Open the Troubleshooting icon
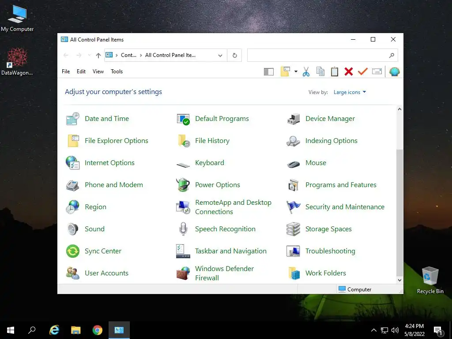Screen dimensions: 452x339 pos(294,251)
